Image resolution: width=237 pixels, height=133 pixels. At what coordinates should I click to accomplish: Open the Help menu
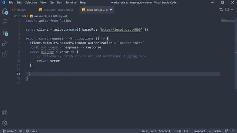tap(83, 3)
